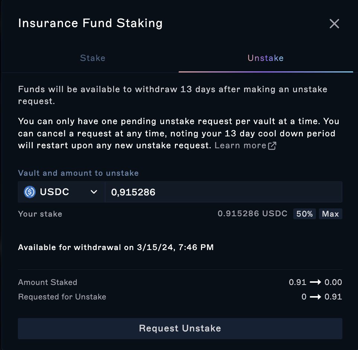Open the USDC vault selector
Image resolution: width=358 pixels, height=350 pixels.
tap(61, 192)
